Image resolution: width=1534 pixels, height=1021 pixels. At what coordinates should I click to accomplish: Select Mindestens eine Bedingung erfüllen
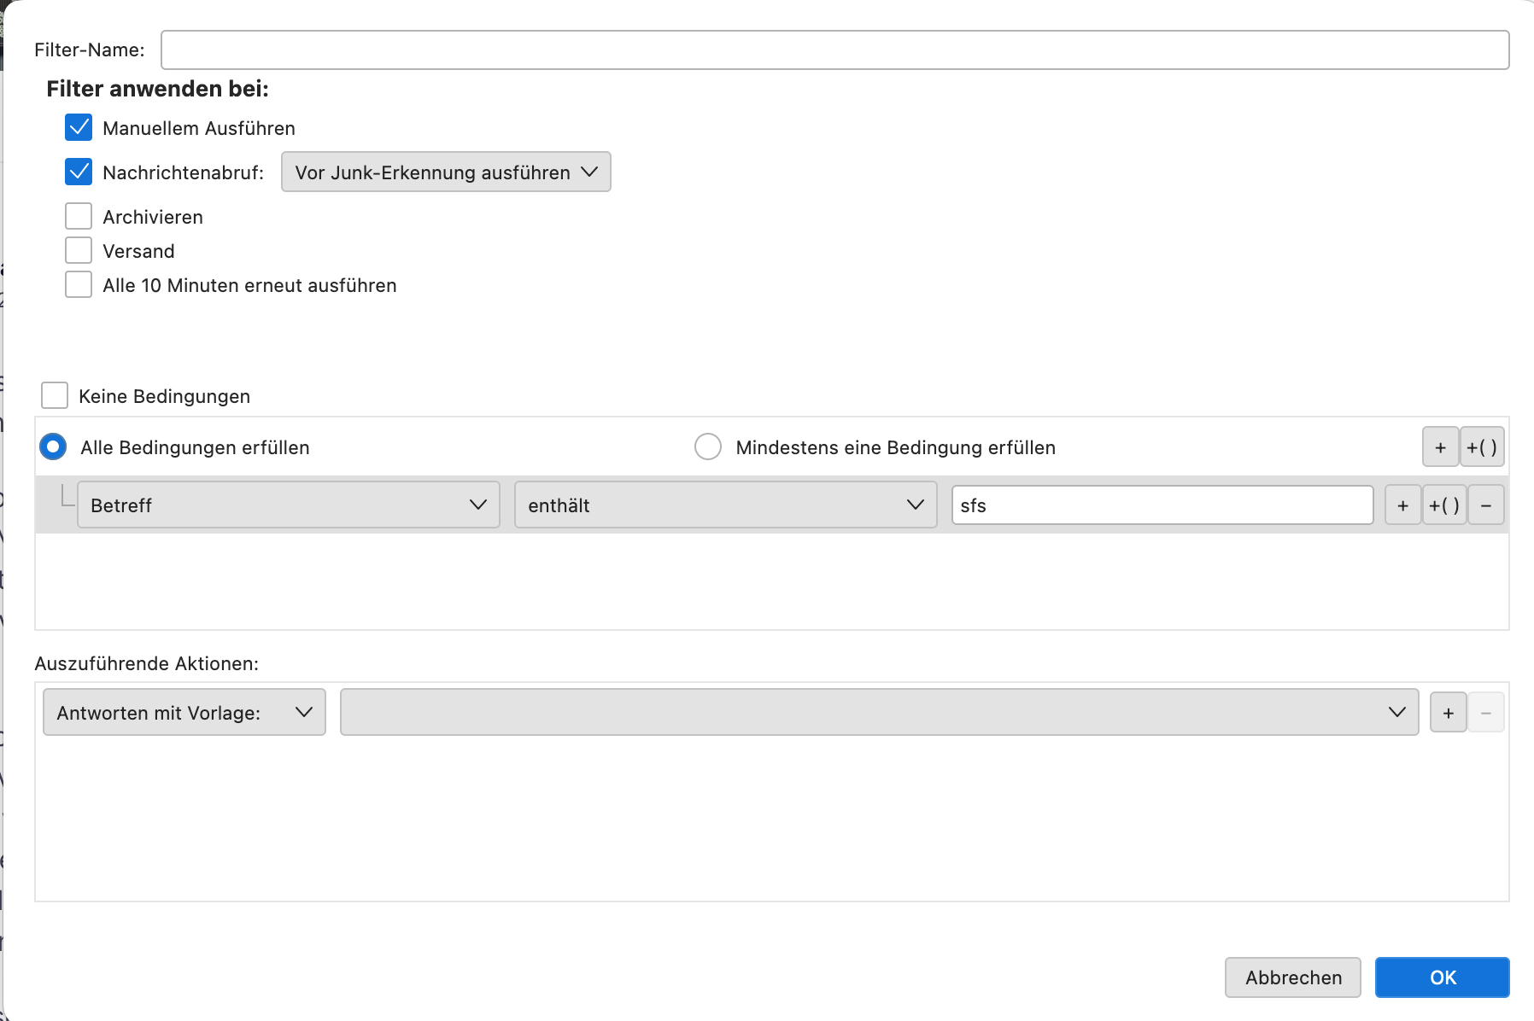708,447
